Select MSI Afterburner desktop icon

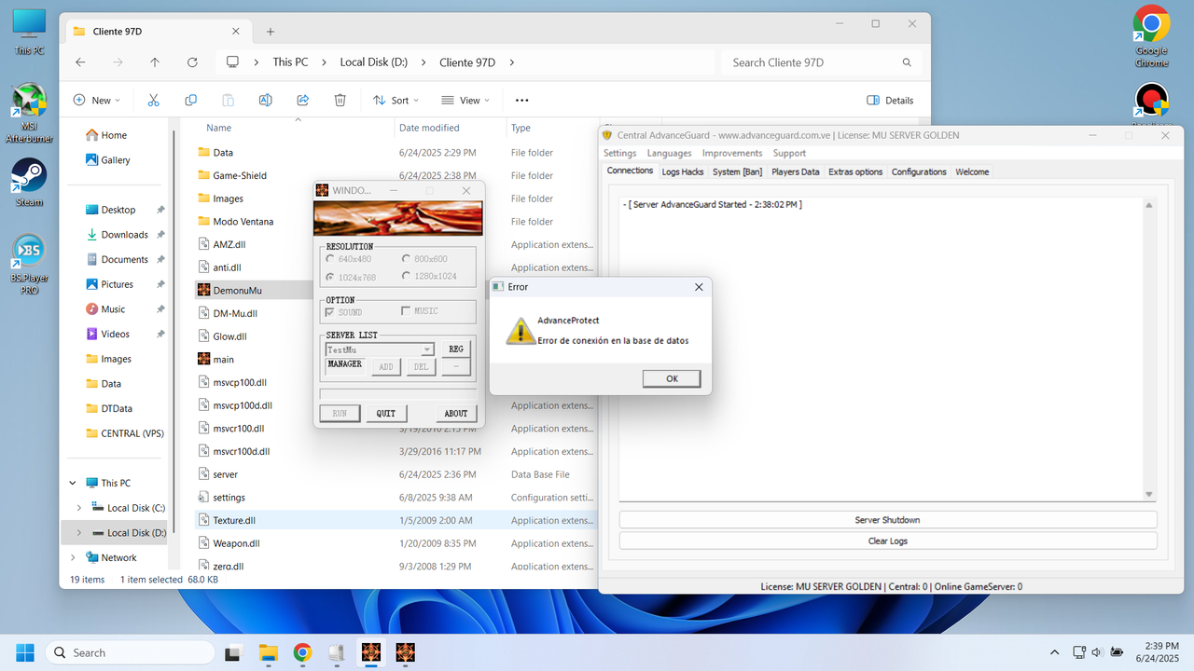[29, 114]
